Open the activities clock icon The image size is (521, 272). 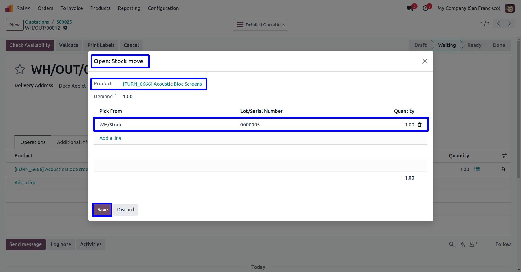(425, 8)
